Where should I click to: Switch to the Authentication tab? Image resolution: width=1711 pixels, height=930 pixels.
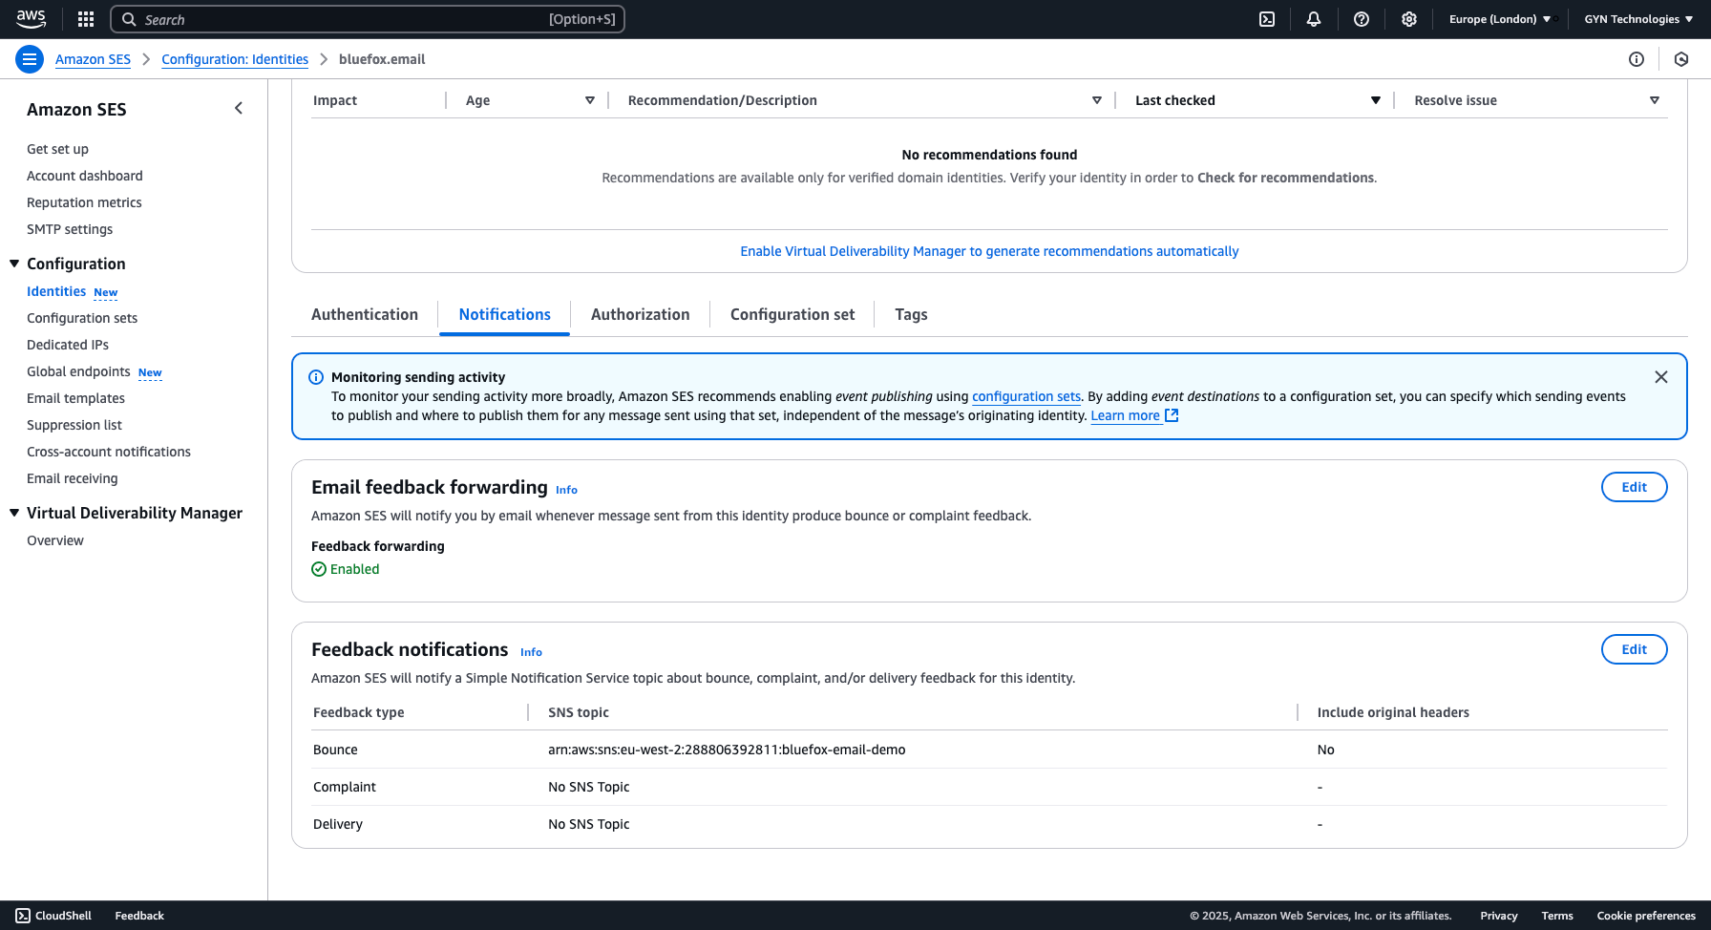[365, 314]
